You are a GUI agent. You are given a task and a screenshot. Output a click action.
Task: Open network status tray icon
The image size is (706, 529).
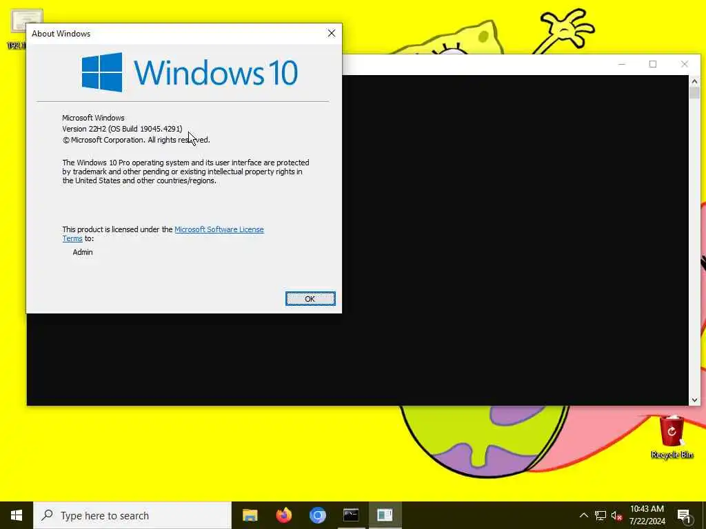601,515
